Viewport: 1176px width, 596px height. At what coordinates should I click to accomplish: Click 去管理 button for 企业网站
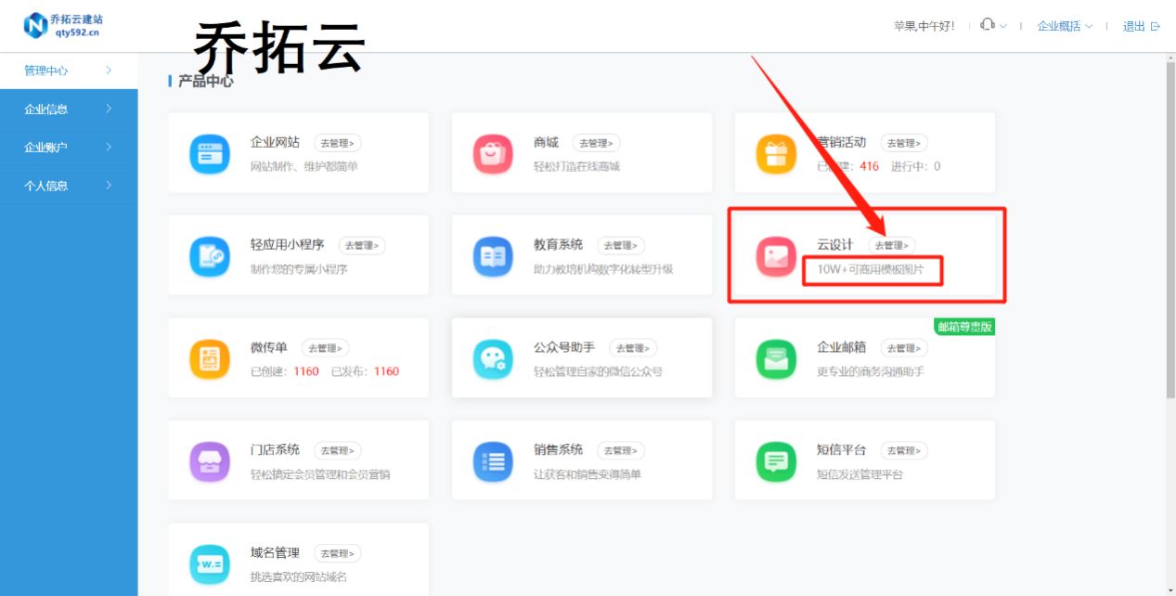click(x=338, y=143)
